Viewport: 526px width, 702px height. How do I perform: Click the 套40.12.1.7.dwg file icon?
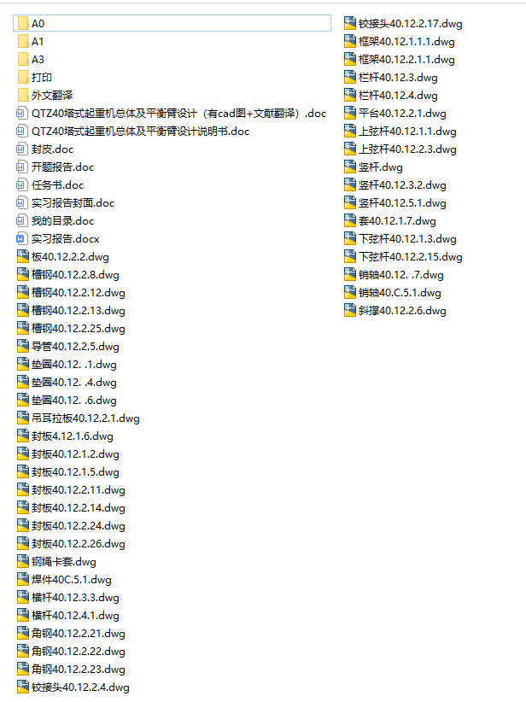350,220
